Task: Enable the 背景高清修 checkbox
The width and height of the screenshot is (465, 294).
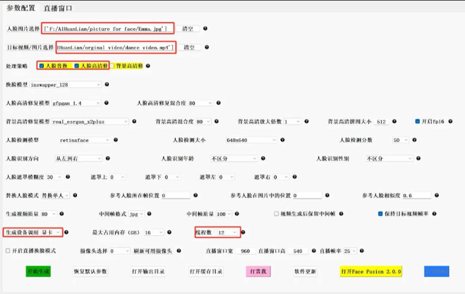Action: click(112, 66)
